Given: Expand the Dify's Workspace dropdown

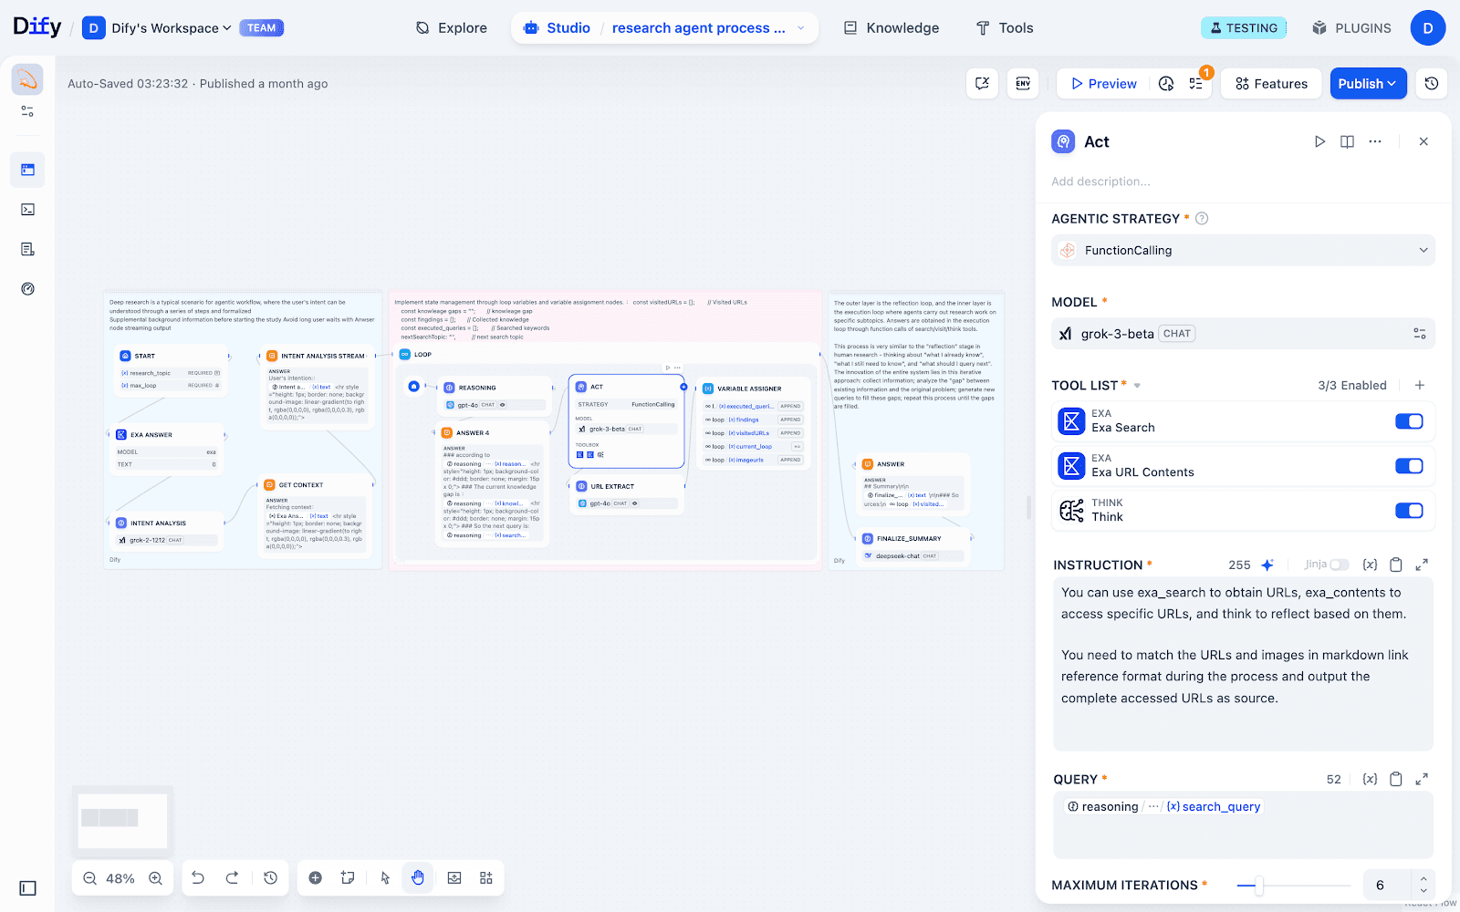Looking at the screenshot, I should tap(171, 28).
